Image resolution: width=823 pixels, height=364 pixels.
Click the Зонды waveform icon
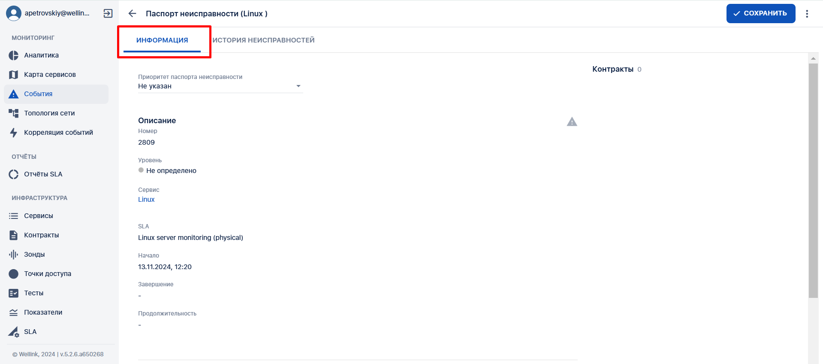point(14,255)
